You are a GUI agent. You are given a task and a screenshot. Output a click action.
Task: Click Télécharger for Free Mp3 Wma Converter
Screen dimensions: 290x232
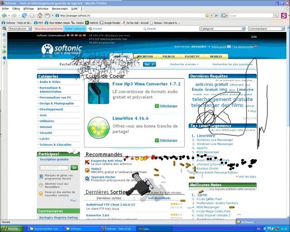coord(168,106)
